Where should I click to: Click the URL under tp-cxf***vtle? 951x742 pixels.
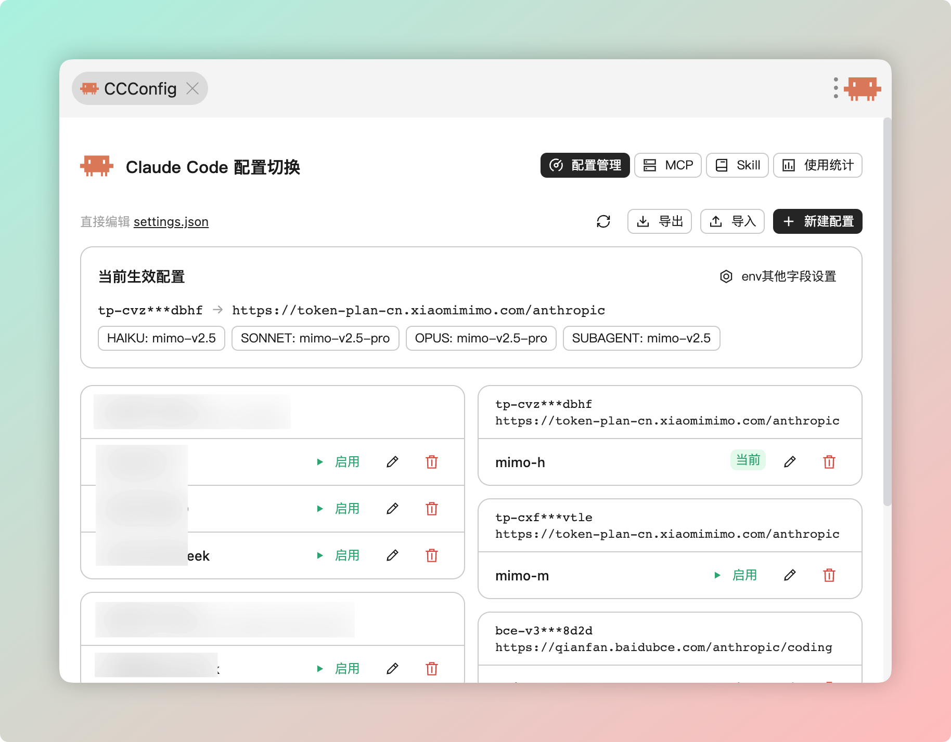[667, 534]
